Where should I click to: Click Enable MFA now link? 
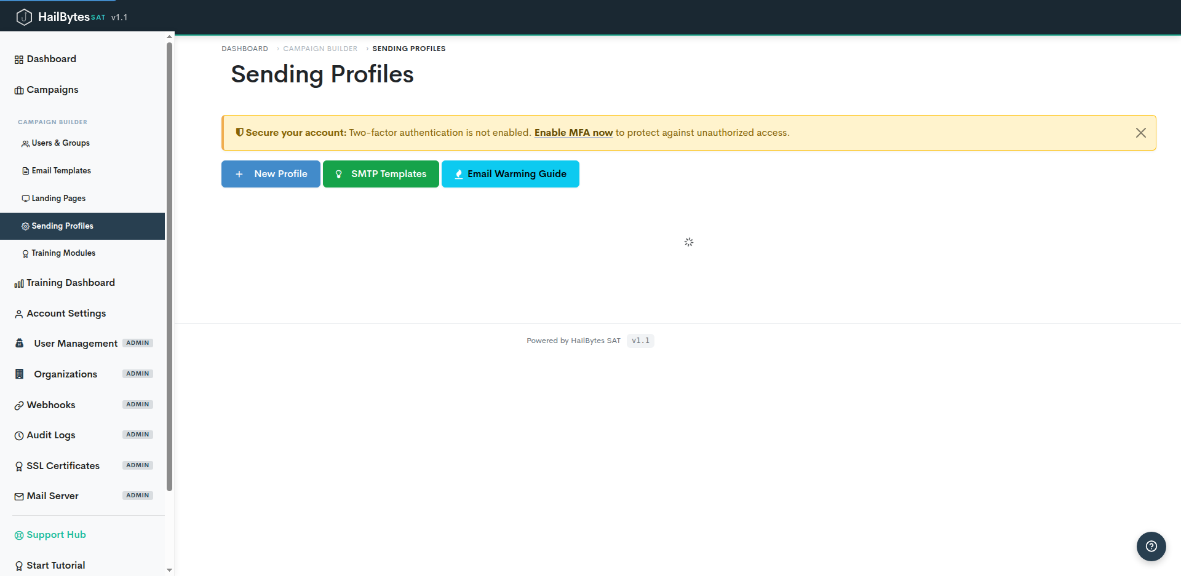point(573,133)
